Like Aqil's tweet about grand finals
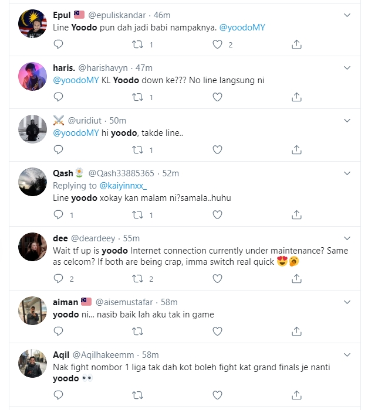This screenshot has width=368, height=410. point(218,395)
